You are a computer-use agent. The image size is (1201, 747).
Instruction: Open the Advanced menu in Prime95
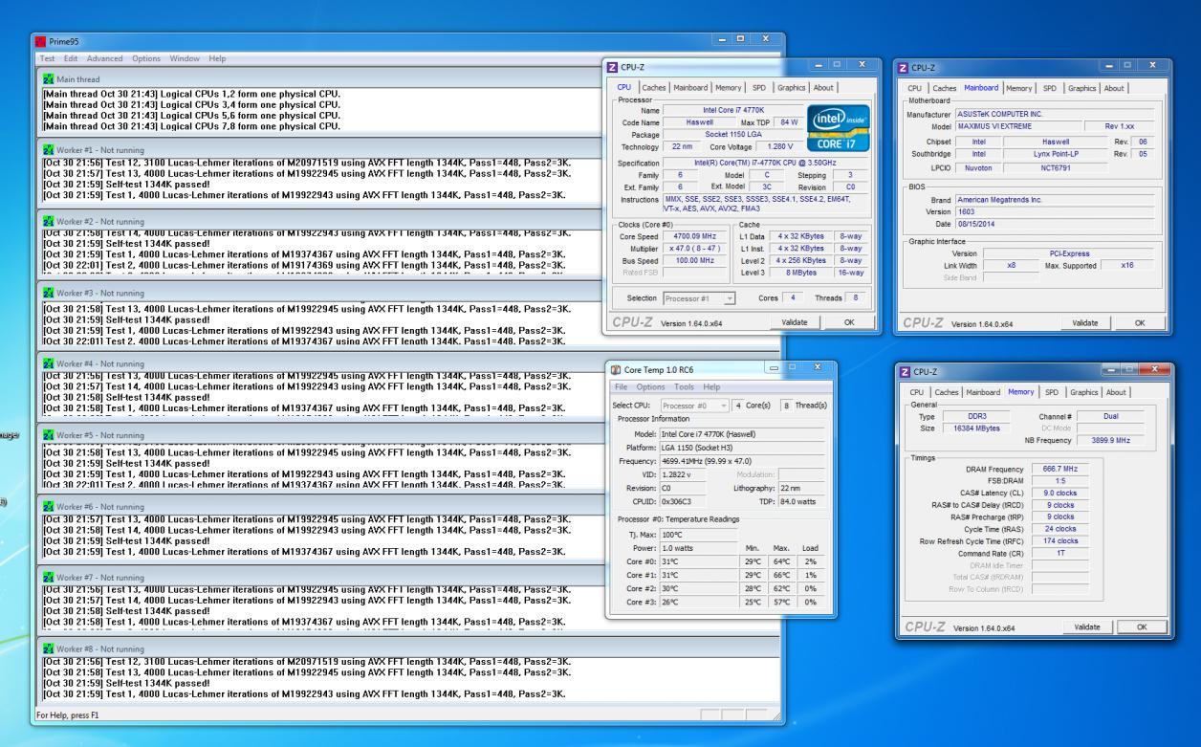105,58
